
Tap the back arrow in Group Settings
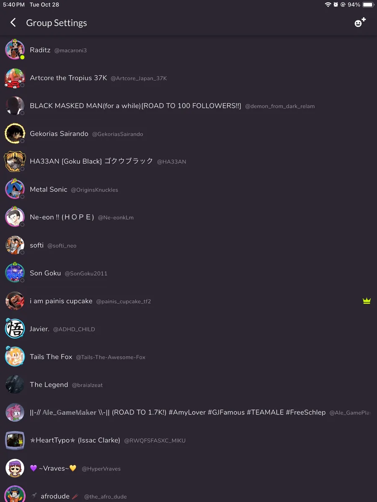[13, 23]
